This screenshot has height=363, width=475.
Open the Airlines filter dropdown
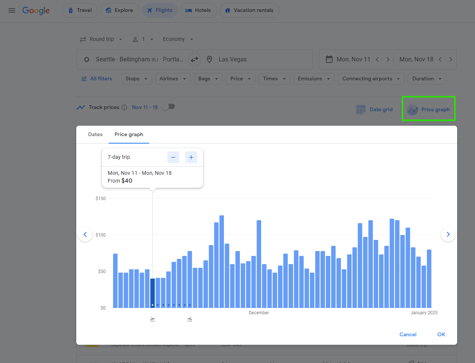click(x=173, y=78)
